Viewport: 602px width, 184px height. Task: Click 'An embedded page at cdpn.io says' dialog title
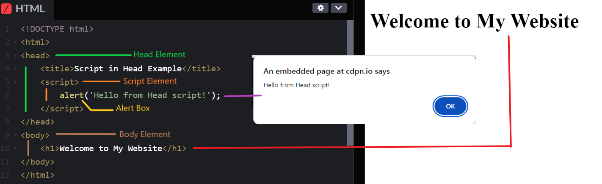click(x=326, y=71)
